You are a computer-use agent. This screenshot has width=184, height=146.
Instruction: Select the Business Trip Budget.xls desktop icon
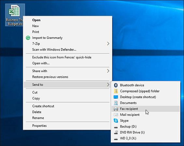point(14,15)
